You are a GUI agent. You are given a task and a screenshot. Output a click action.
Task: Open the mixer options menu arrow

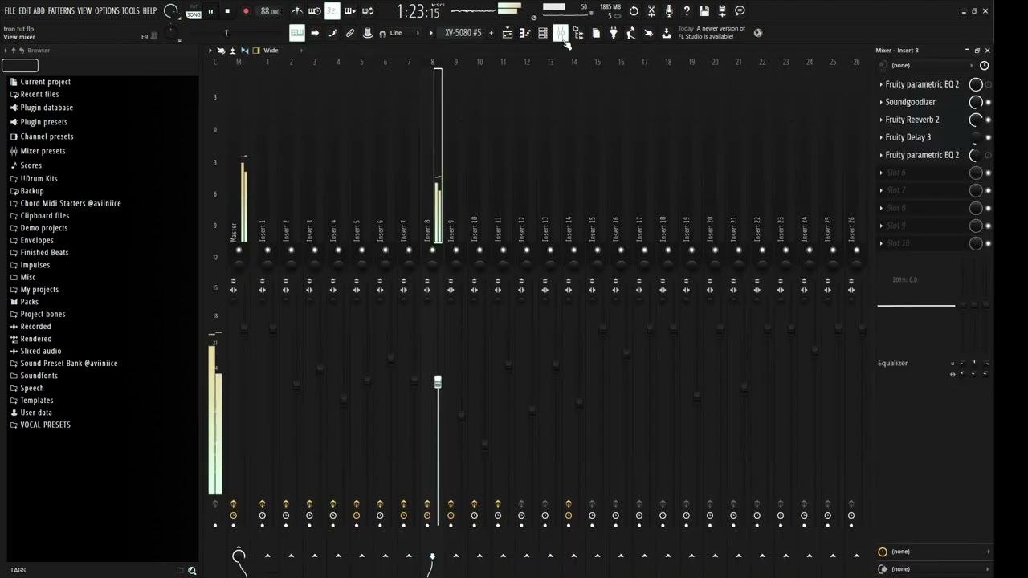[210, 51]
